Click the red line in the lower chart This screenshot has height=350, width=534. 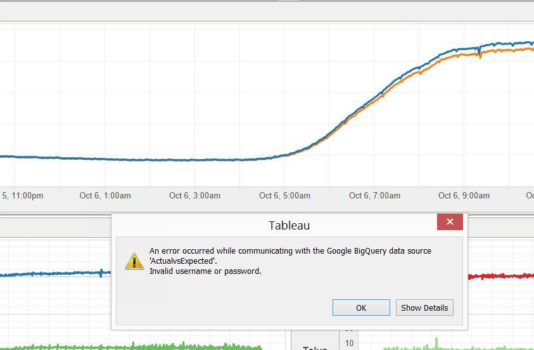click(500, 276)
